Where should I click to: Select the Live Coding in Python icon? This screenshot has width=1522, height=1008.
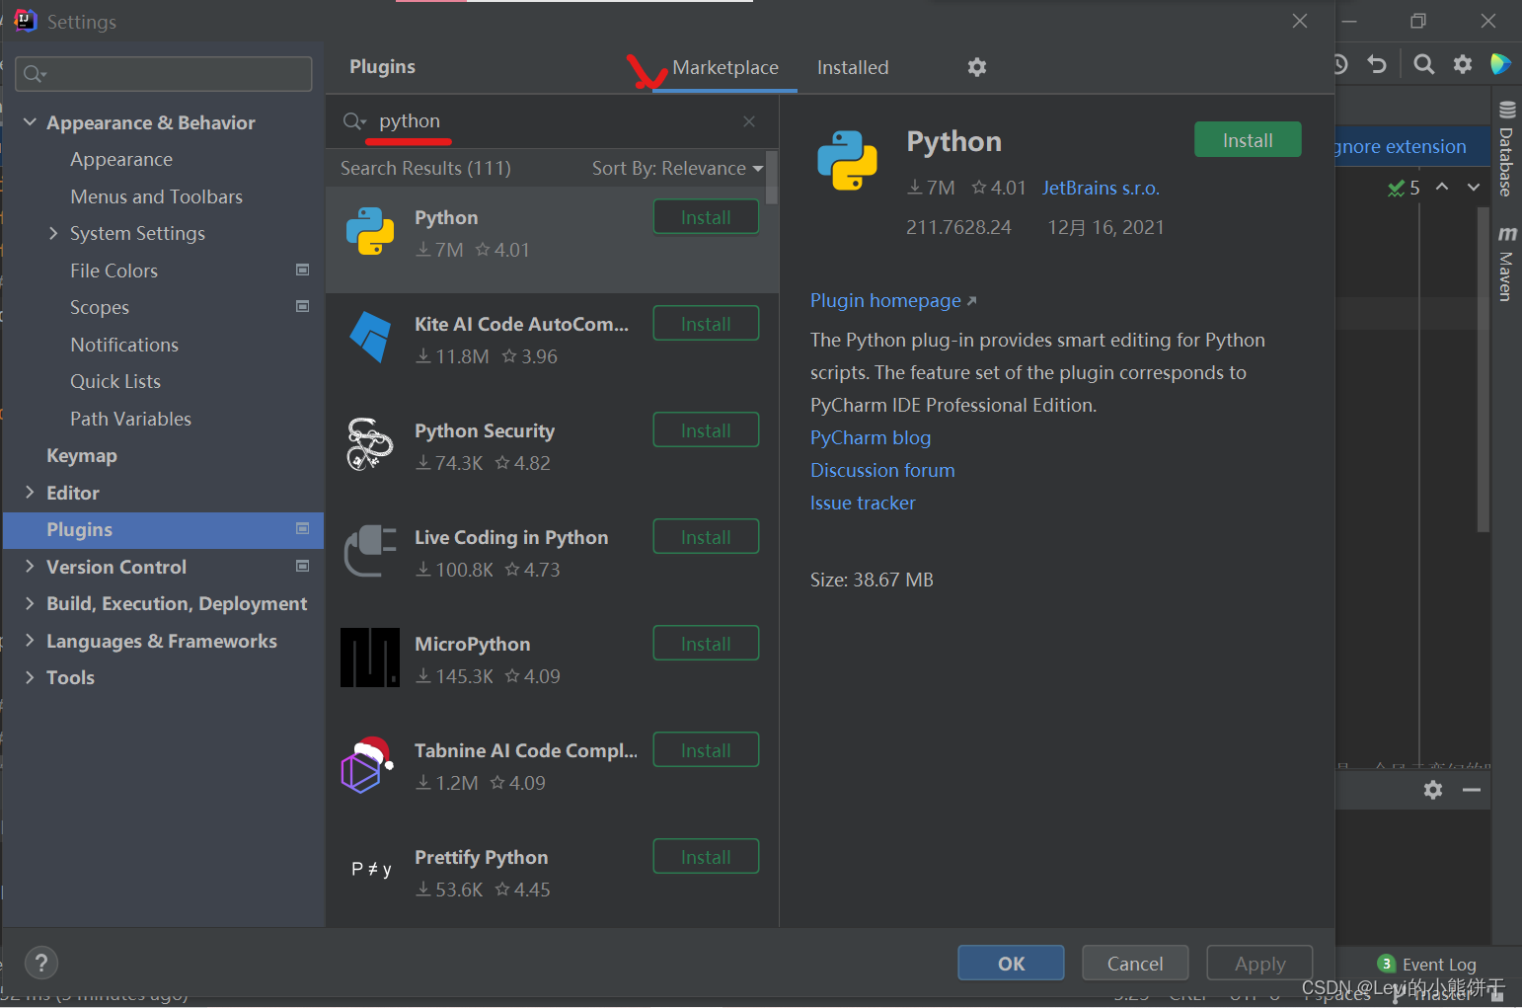(x=370, y=551)
